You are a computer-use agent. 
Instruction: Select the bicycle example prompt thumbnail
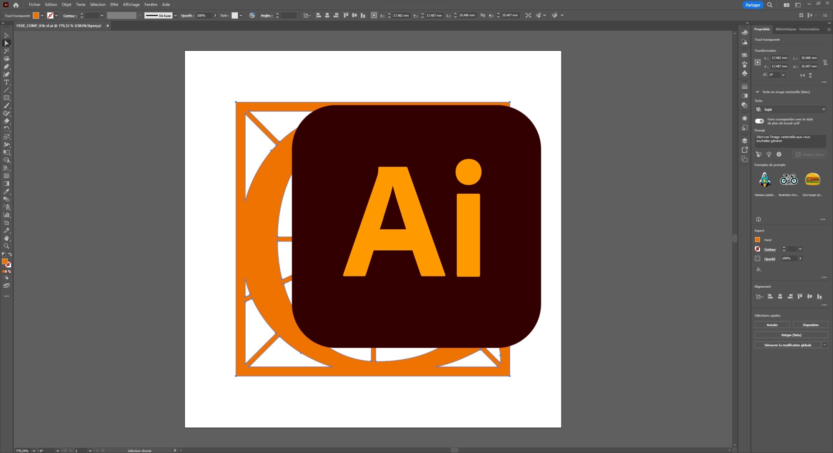coord(788,179)
